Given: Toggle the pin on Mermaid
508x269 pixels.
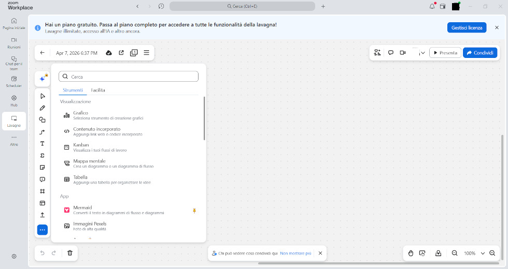Looking at the screenshot, I should tap(194, 211).
